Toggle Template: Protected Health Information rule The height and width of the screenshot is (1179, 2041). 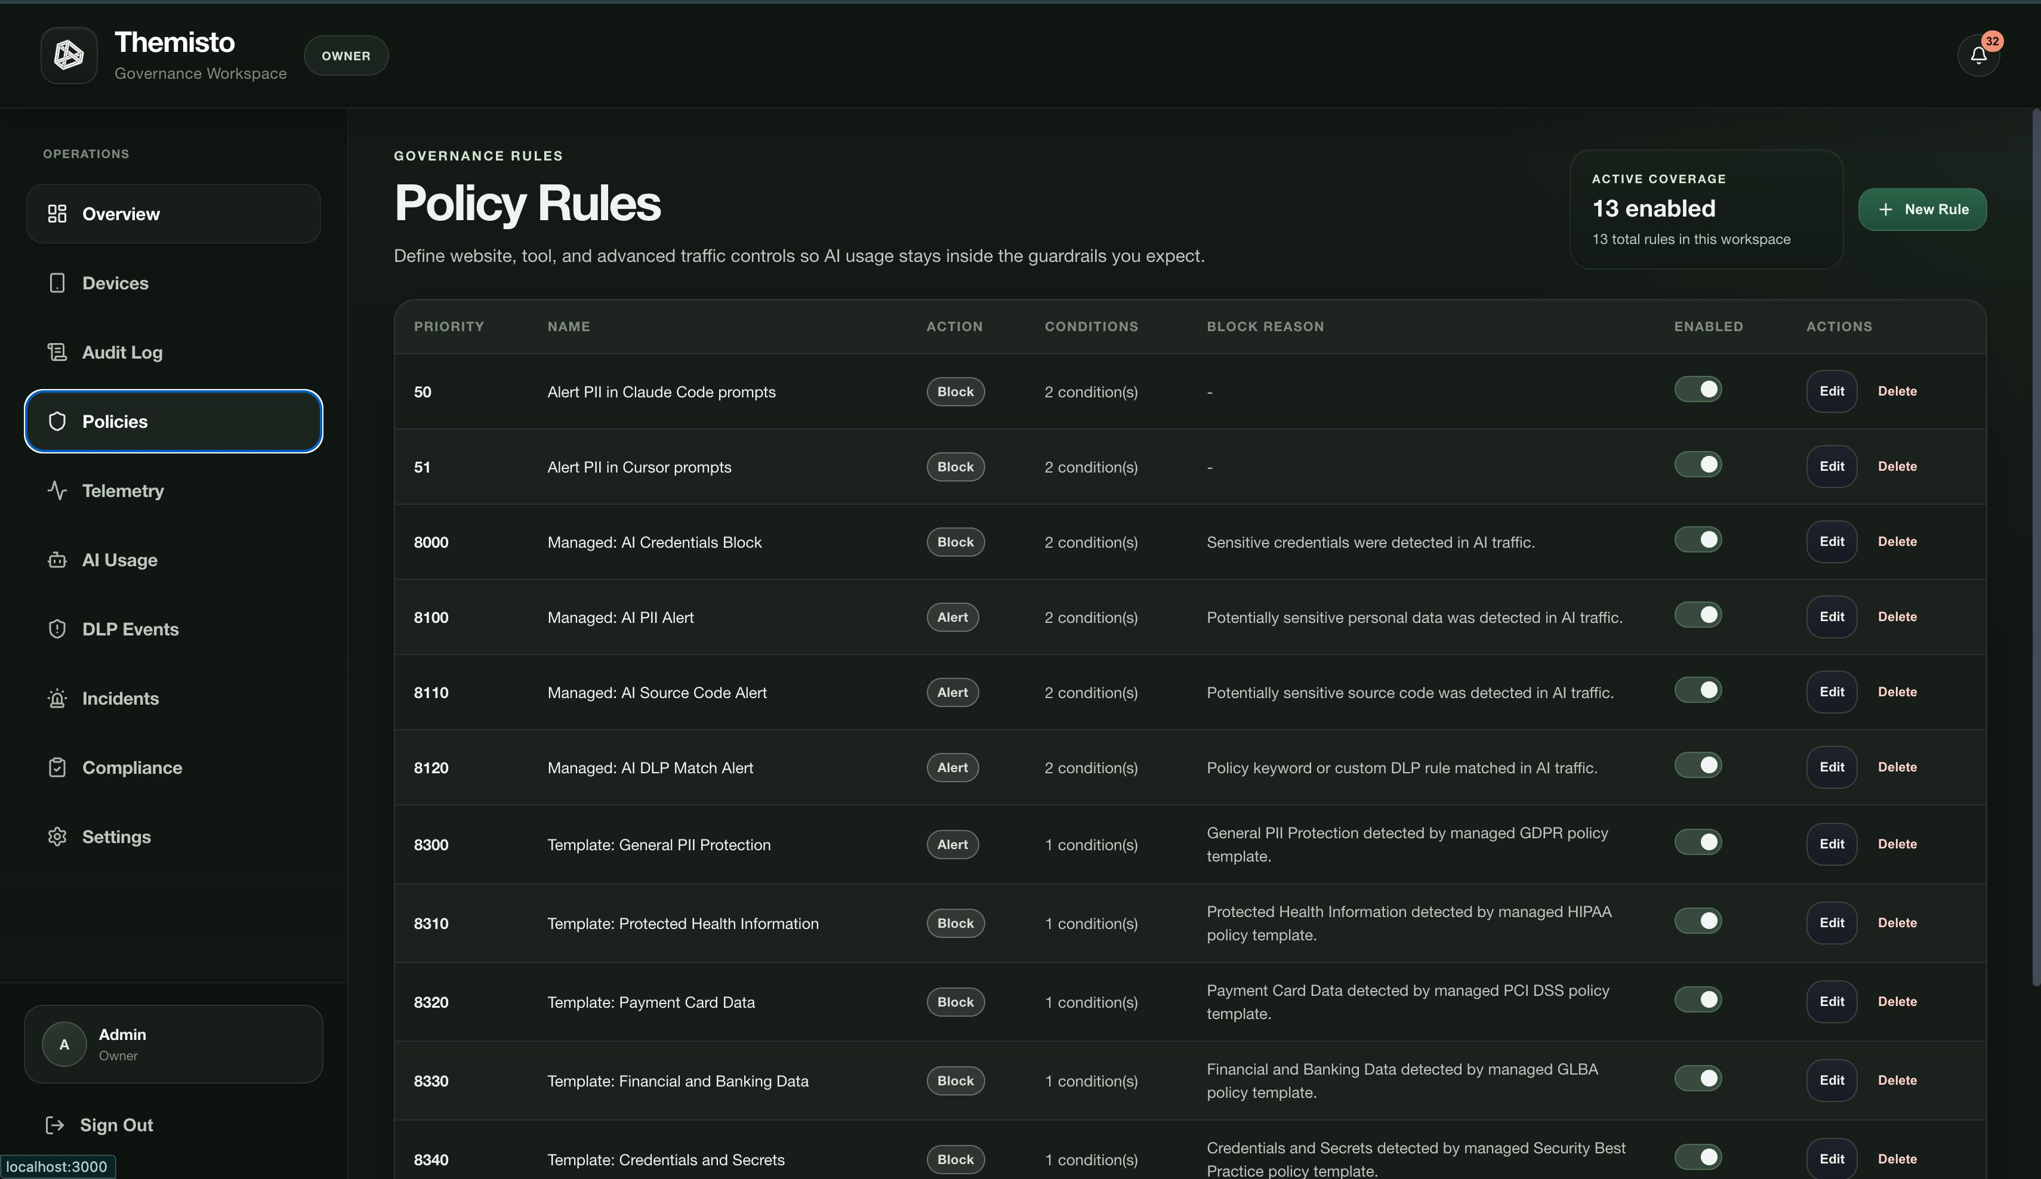pos(1698,921)
